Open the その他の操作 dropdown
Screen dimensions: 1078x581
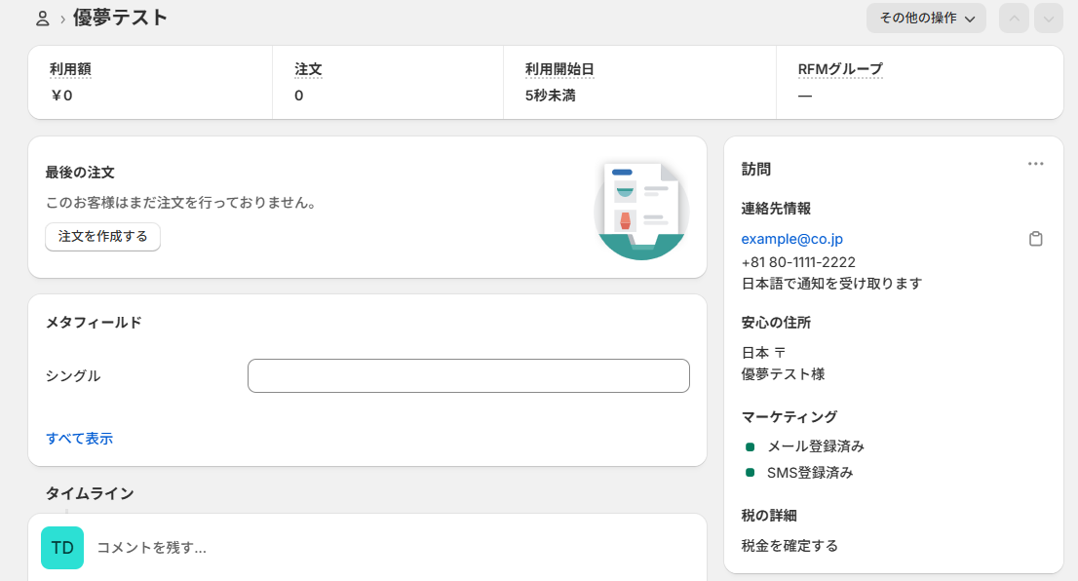926,19
